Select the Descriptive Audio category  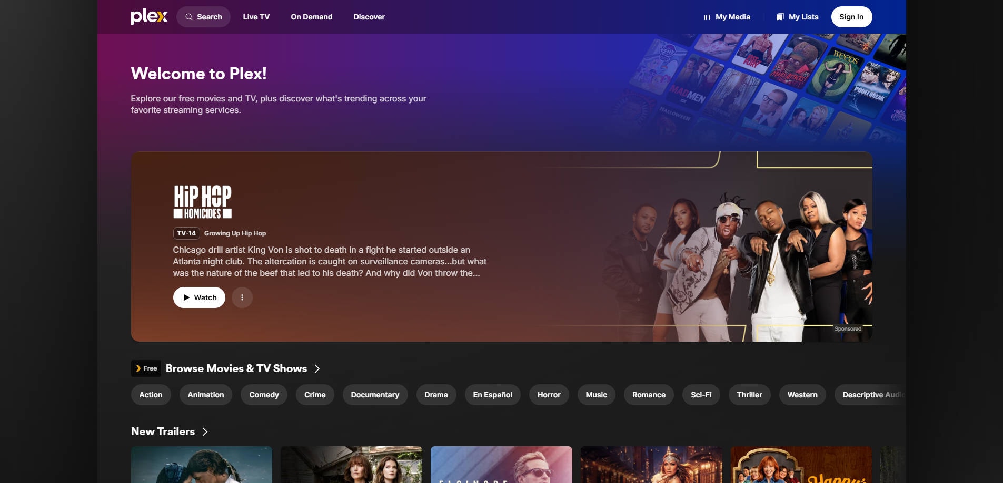(870, 395)
